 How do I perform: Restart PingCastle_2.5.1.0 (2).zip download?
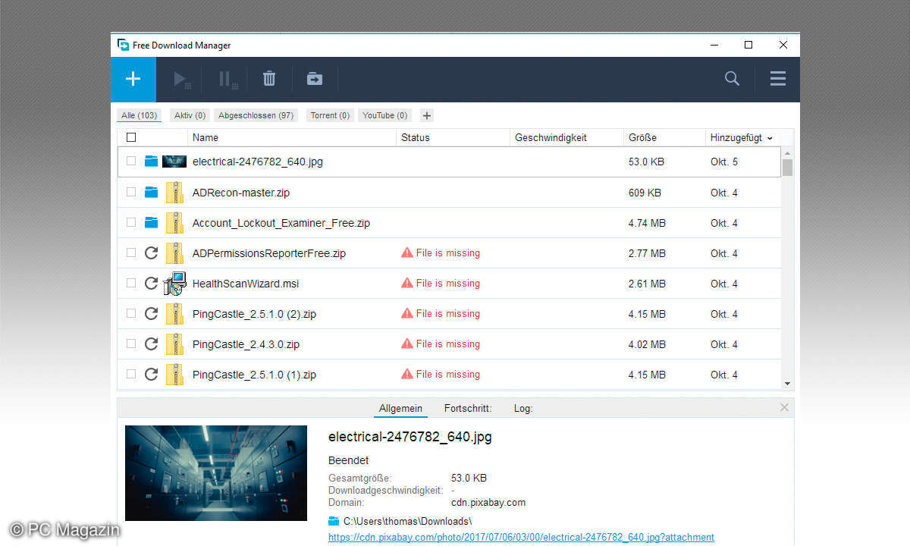151,314
